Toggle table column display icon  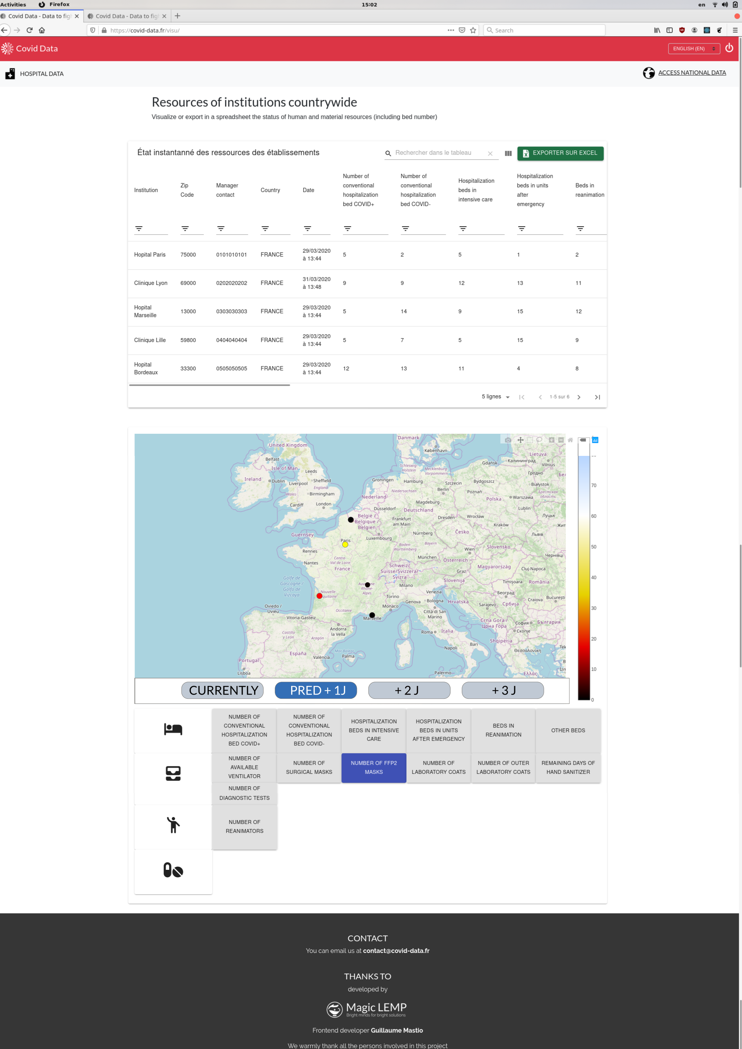[508, 154]
